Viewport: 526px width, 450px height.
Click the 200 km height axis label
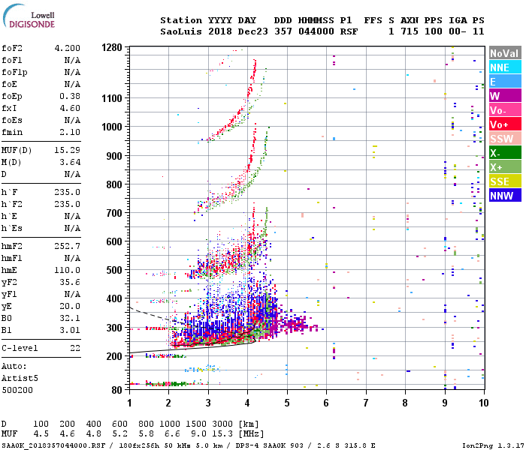(x=114, y=356)
